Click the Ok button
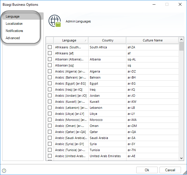Viewport: 187px width, 175px height. (147, 170)
